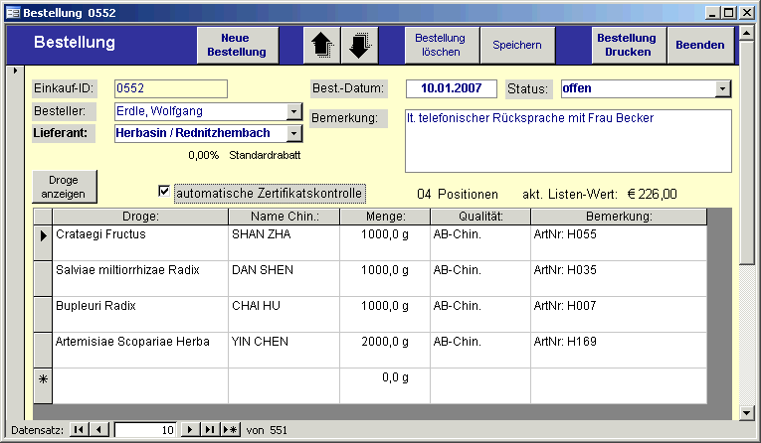
Task: Click into the Bemerkung text field
Action: click(x=567, y=140)
